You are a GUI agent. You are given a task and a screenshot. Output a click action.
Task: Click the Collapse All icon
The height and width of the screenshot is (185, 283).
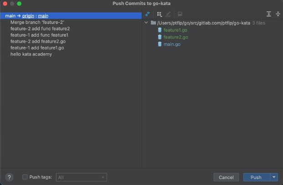point(278,14)
